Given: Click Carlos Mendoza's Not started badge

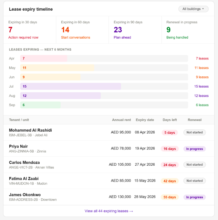Looking at the screenshot, I should coord(195,165).
